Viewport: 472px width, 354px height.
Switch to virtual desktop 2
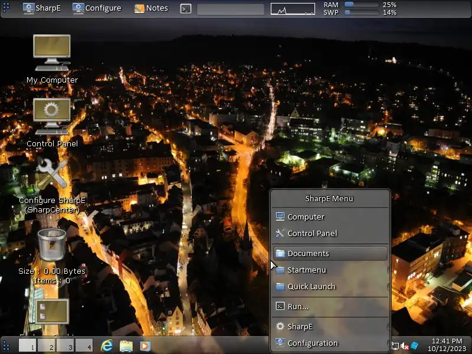(47, 345)
